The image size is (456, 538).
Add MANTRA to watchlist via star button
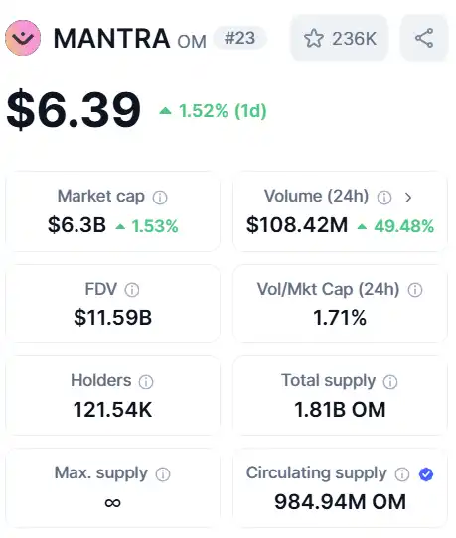click(339, 38)
